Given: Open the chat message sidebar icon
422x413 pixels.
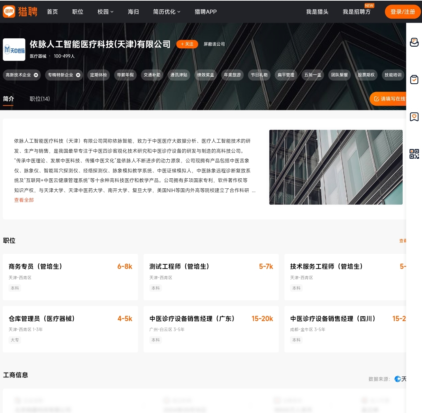Looking at the screenshot, I should click(x=414, y=42).
